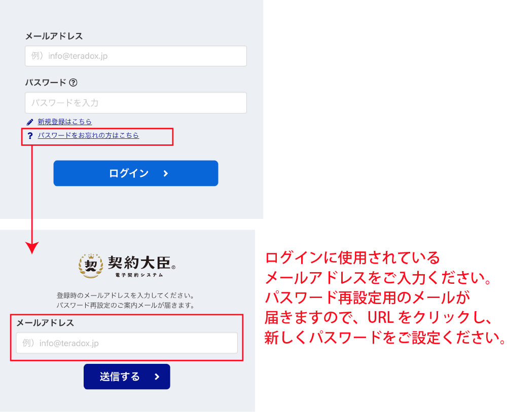Click the top メールアドレス label
The height and width of the screenshot is (412, 507).
(54, 36)
